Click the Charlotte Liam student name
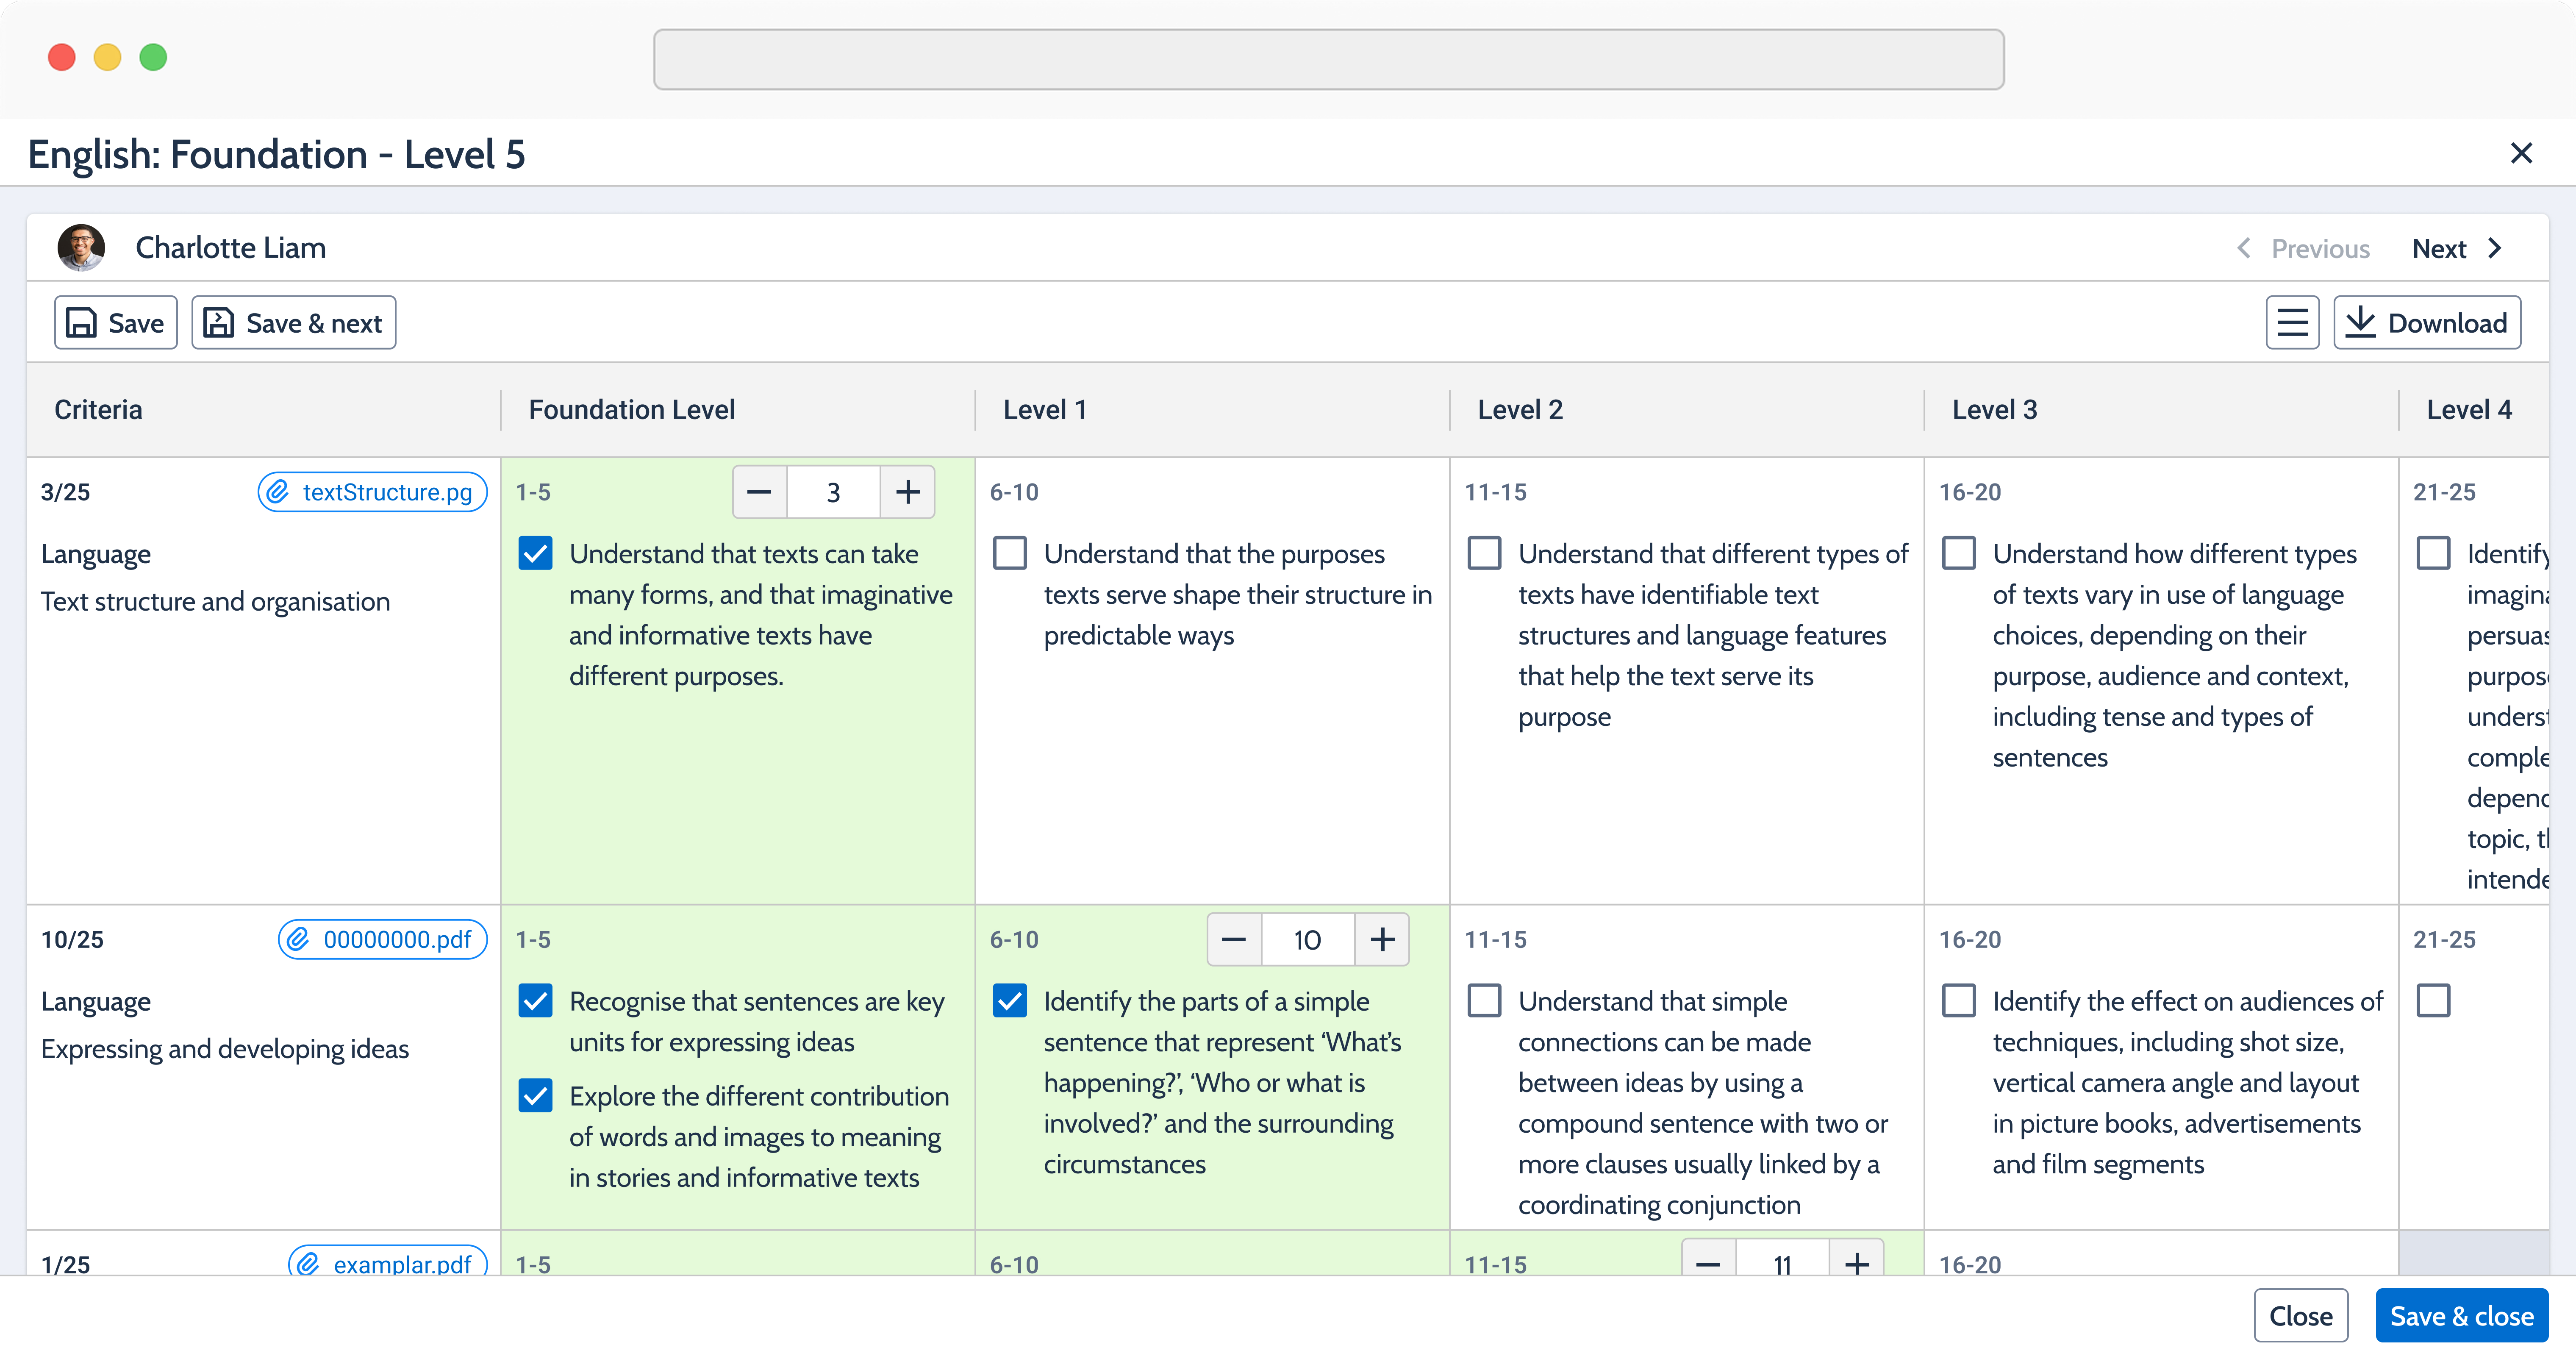This screenshot has height=1356, width=2576. [231, 248]
